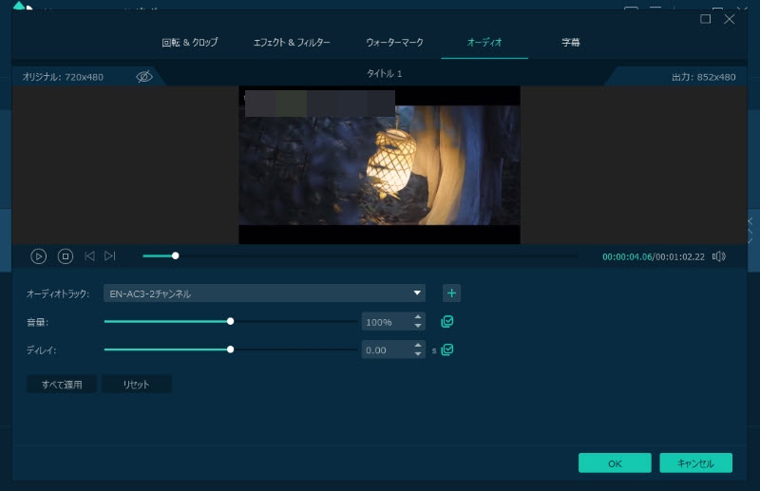Stop the video playback
This screenshot has width=760, height=491.
coord(66,255)
